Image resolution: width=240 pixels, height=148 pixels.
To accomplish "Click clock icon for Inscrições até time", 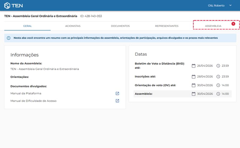I will click(x=218, y=77).
